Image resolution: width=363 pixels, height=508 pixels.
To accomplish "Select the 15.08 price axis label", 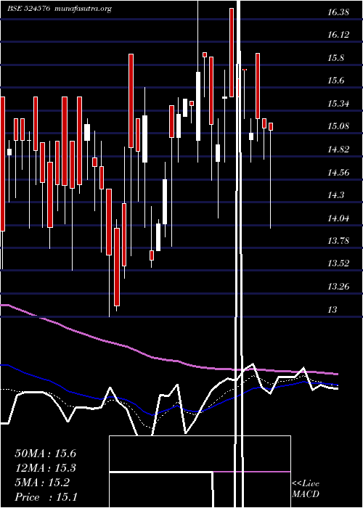I will coord(338,126).
